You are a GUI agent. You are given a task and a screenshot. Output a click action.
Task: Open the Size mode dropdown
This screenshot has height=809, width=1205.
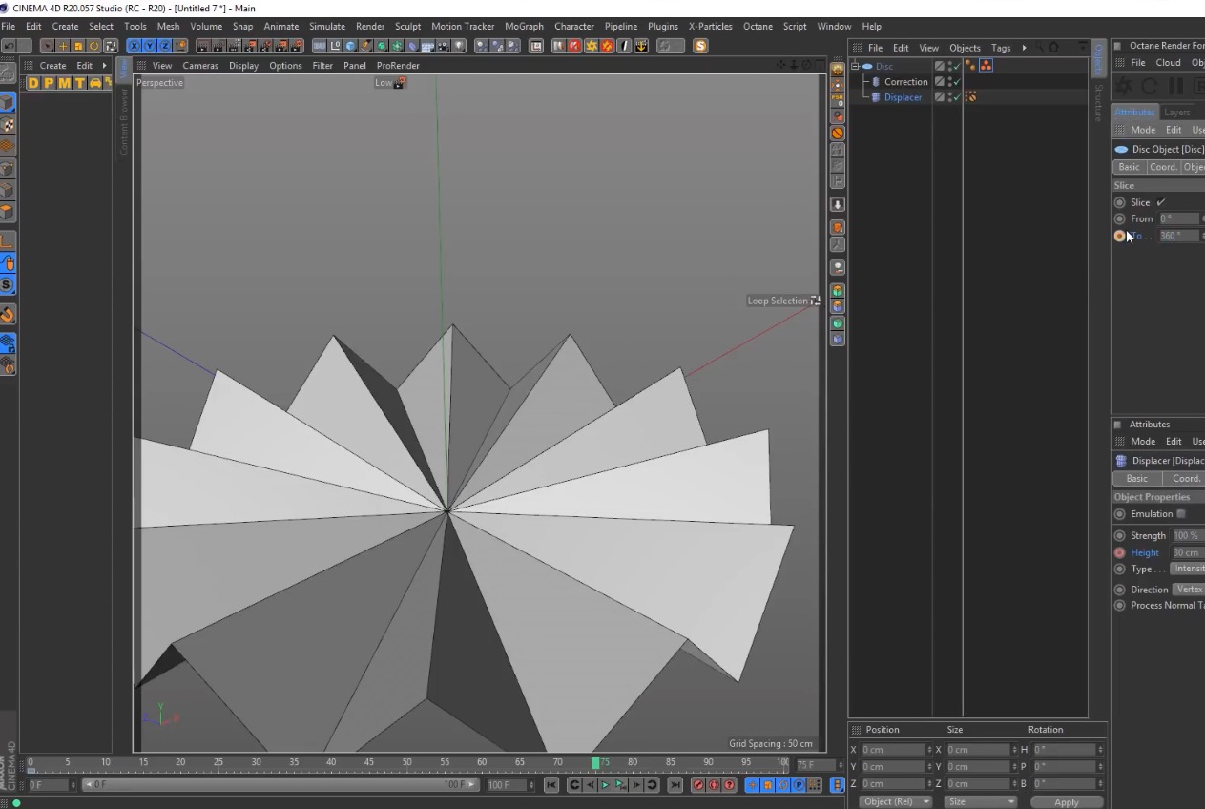(x=980, y=801)
